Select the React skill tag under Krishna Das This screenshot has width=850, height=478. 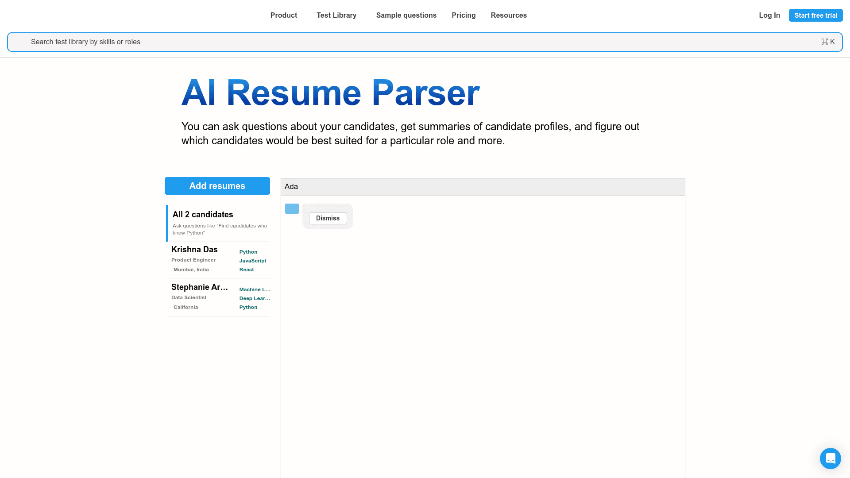[x=247, y=270]
